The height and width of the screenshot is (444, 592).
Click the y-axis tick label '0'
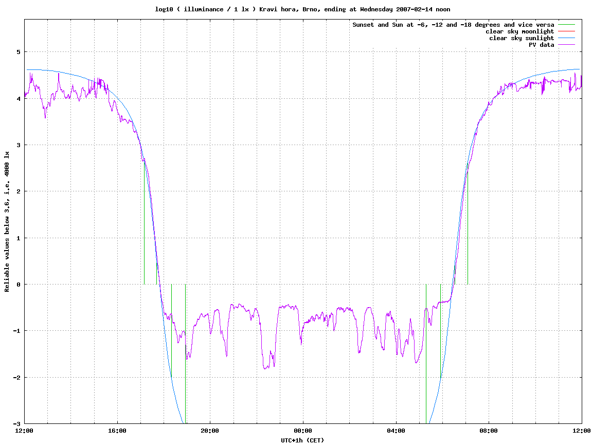click(19, 285)
